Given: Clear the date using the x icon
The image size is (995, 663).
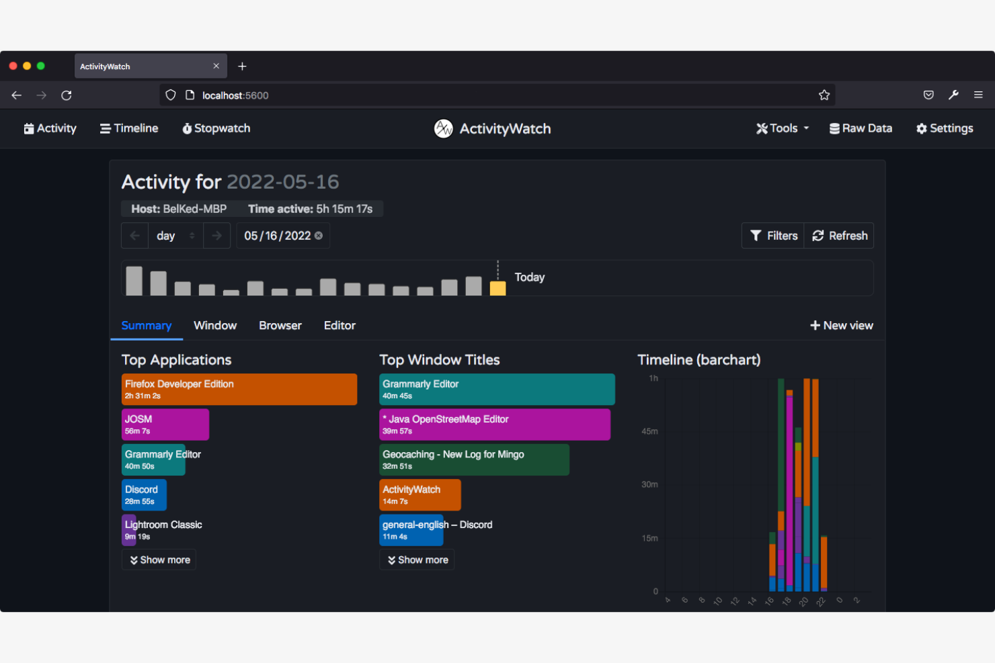Looking at the screenshot, I should click(x=319, y=236).
